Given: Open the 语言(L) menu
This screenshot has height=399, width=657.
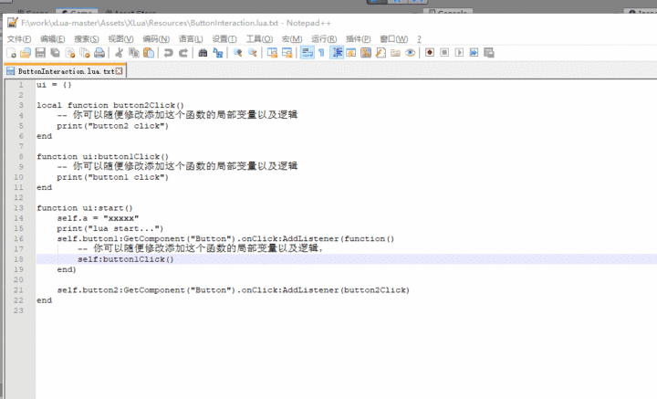Looking at the screenshot, I should pyautogui.click(x=191, y=39).
